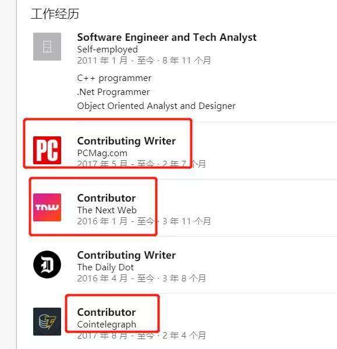Viewport: 337px width, 349px height.
Task: Open The Daily Dot round logo
Action: pyautogui.click(x=47, y=265)
